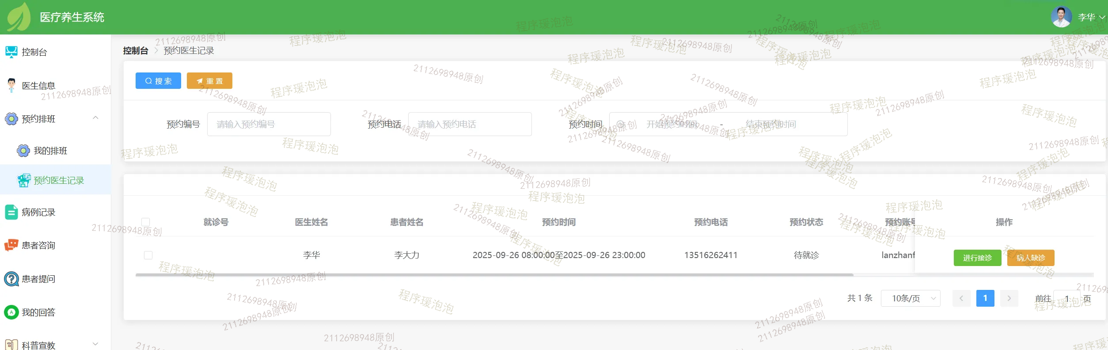Open the 10条/页 page size dropdown

[x=911, y=298]
